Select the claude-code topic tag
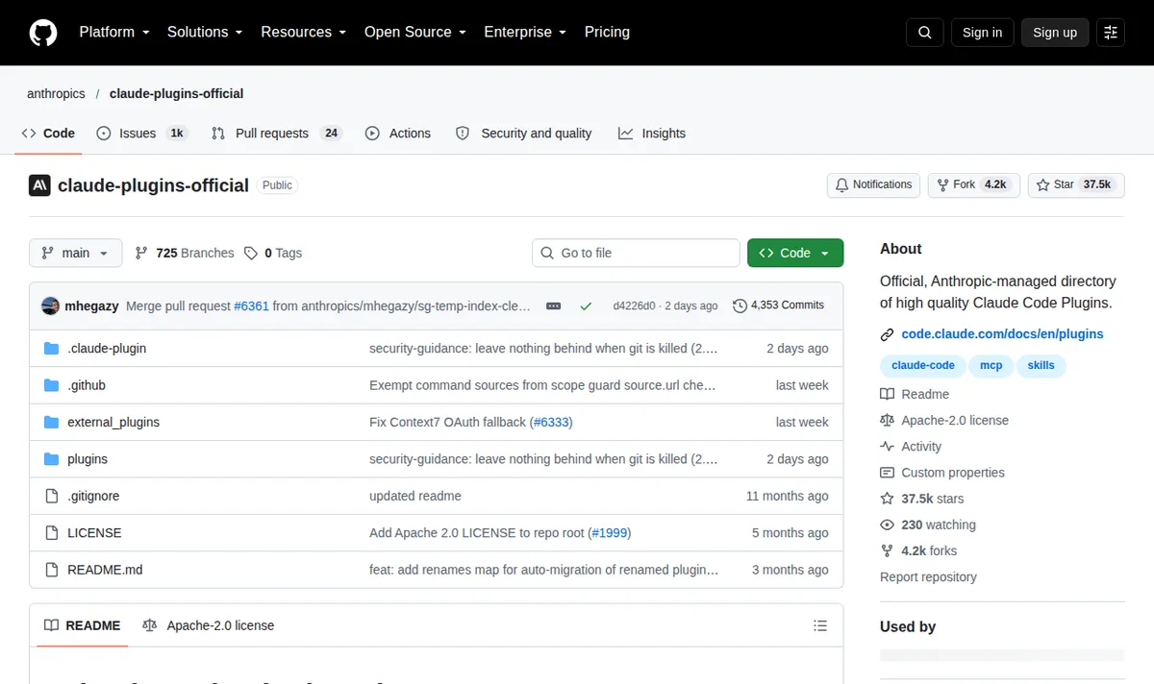This screenshot has height=684, width=1154. pos(923,365)
